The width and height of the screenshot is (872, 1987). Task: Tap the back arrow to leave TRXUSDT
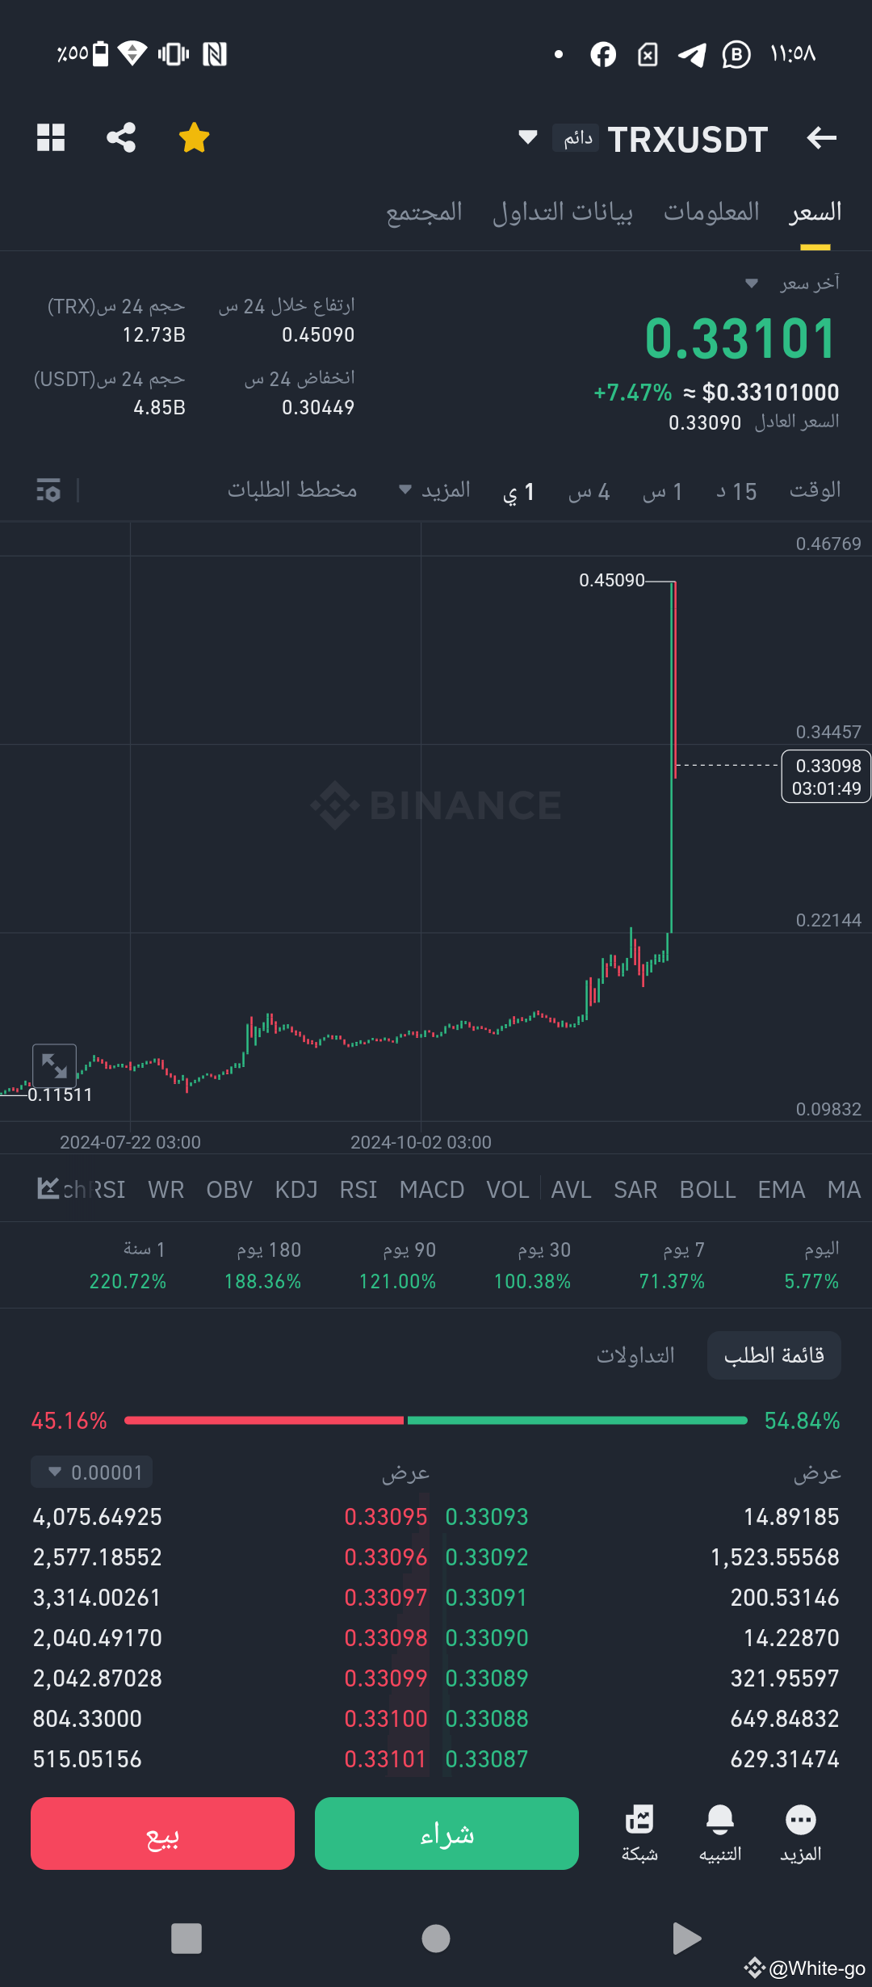(x=821, y=137)
